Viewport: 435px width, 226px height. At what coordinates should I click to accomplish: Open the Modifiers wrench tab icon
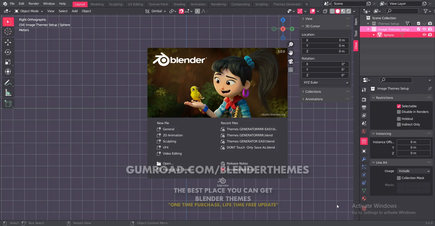[x=364, y=159]
